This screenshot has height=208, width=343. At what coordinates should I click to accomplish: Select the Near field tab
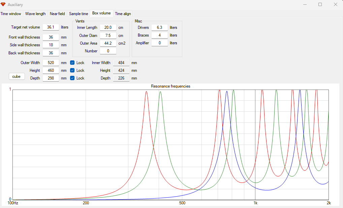57,14
